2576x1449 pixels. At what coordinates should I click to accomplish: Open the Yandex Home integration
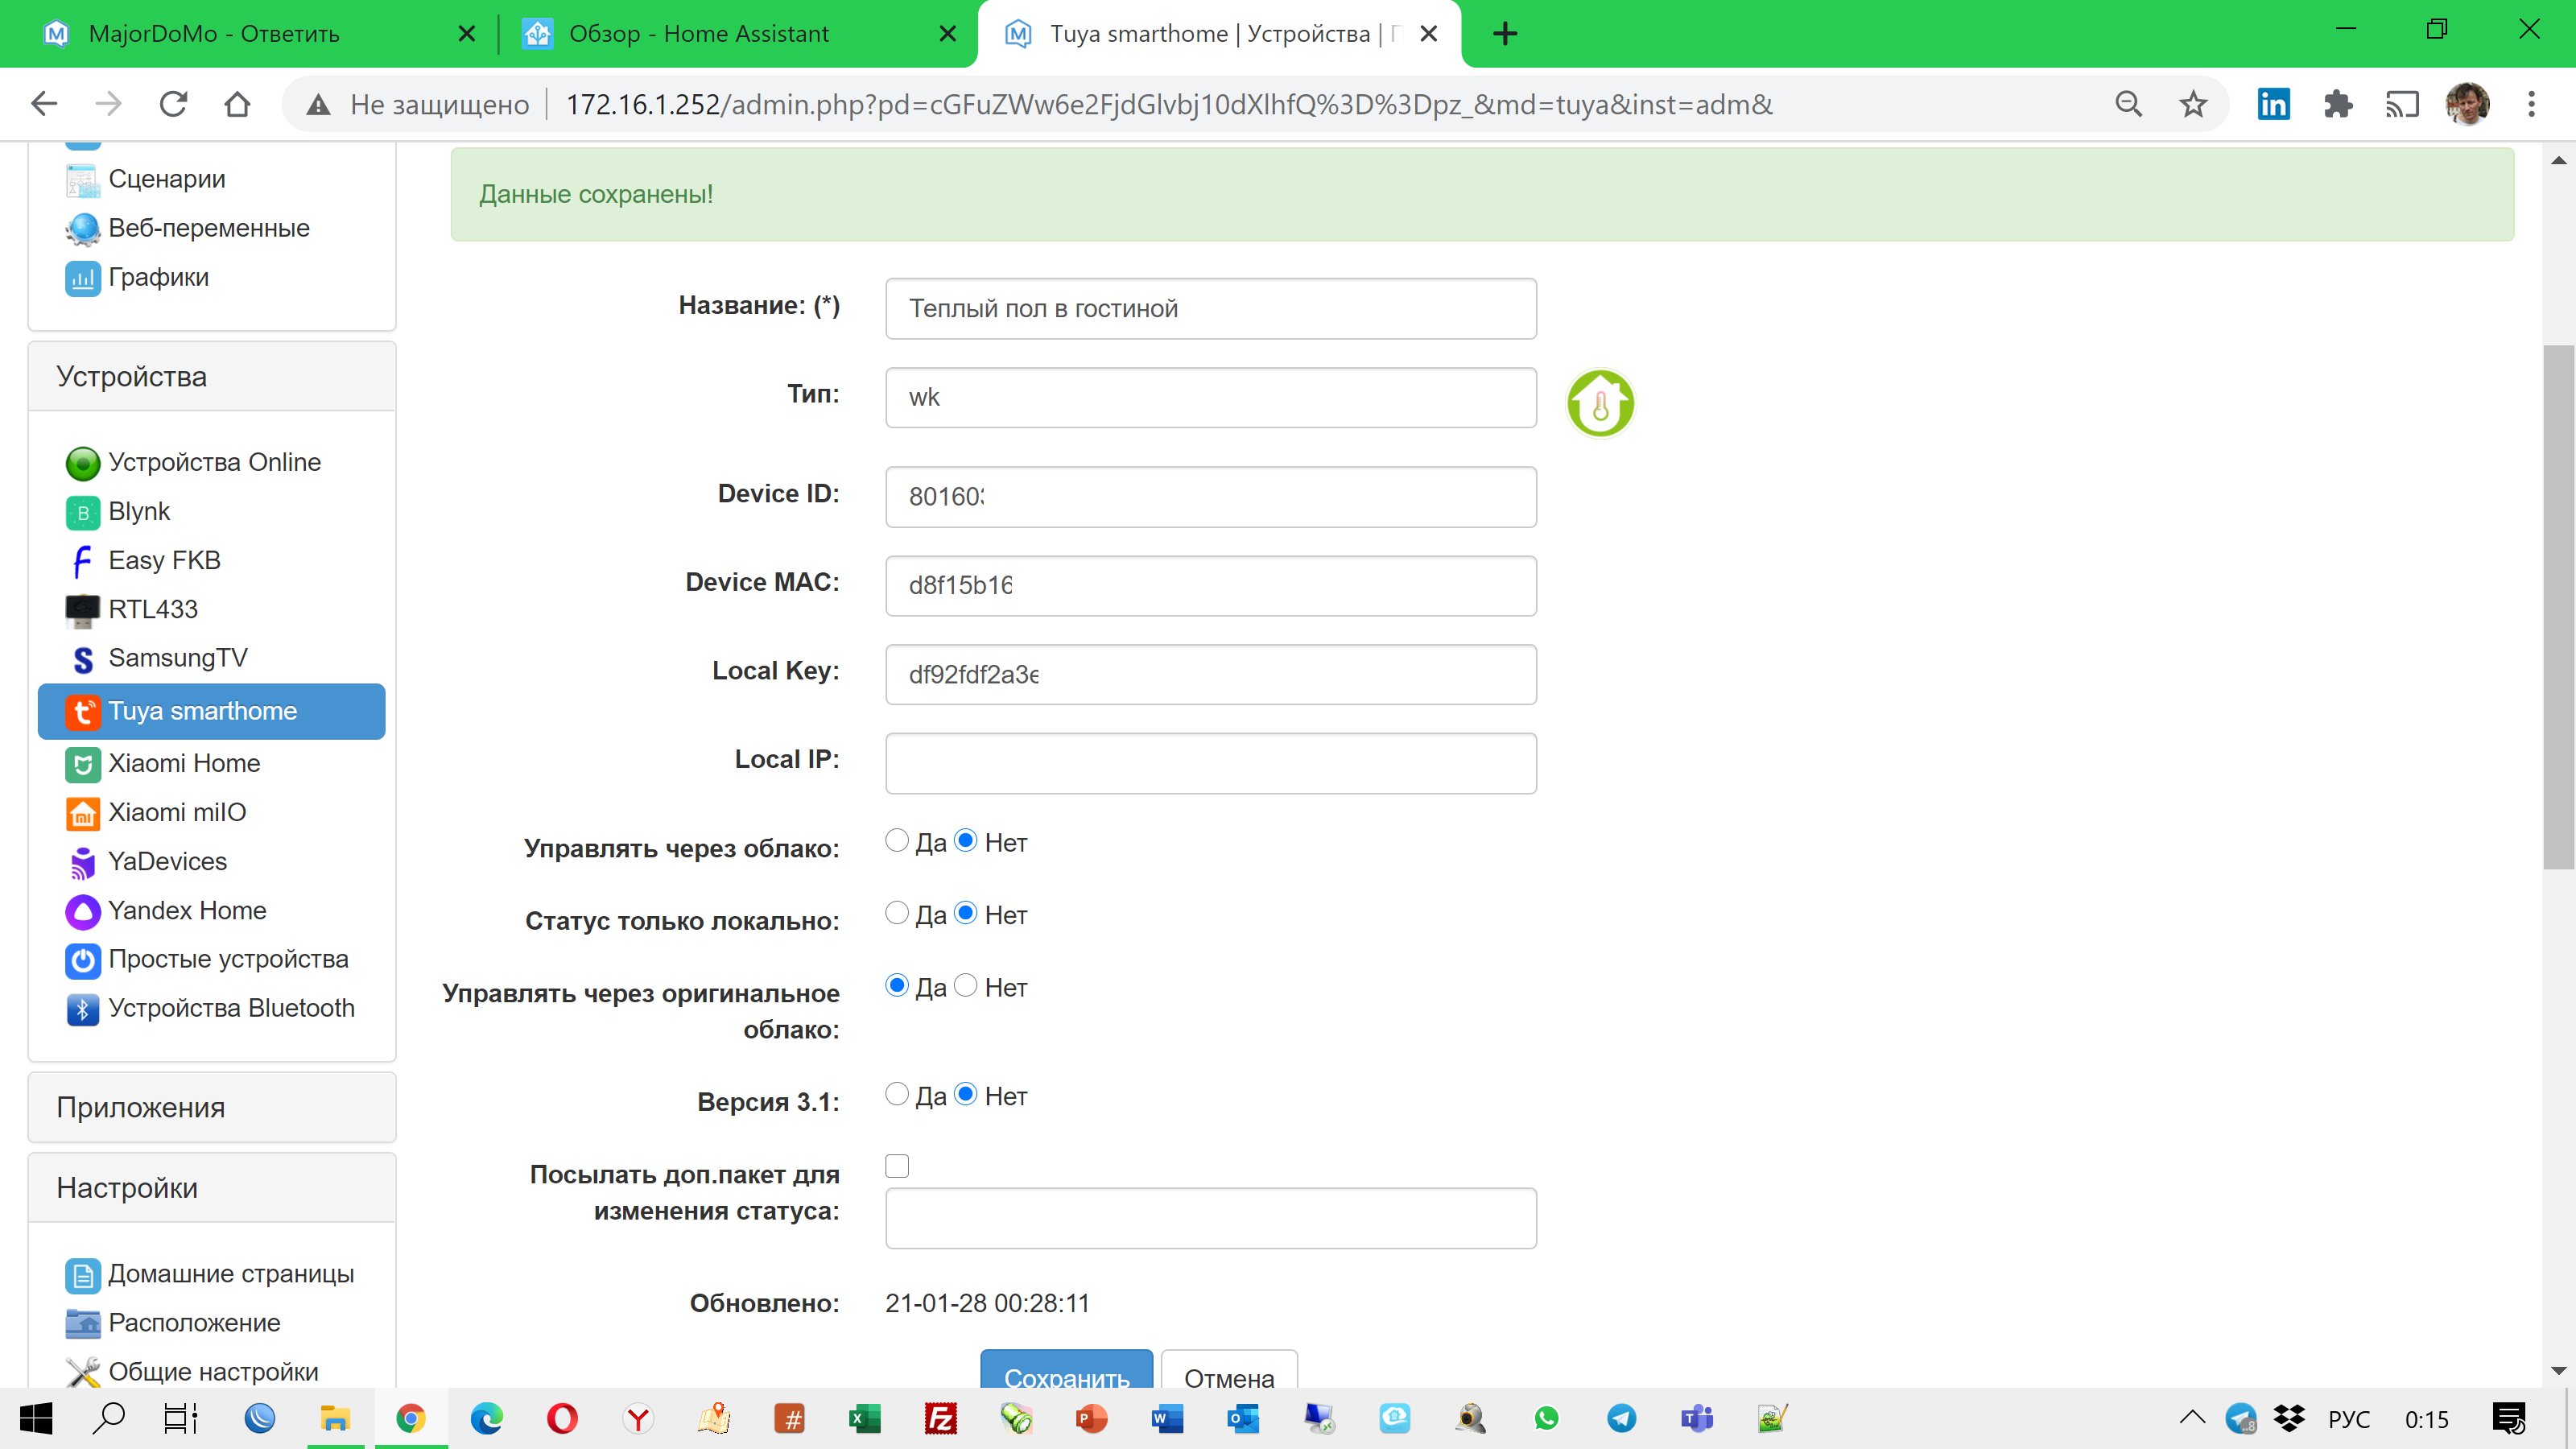point(186,910)
